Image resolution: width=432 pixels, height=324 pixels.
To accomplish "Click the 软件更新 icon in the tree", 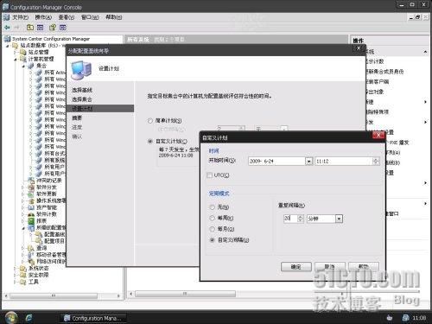I will (x=31, y=194).
